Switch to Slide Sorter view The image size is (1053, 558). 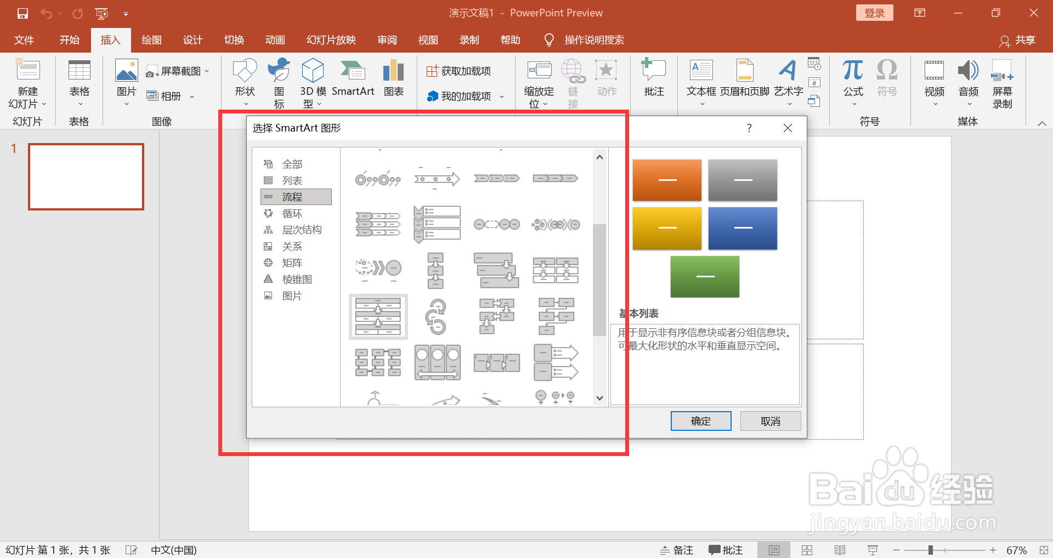tap(807, 550)
